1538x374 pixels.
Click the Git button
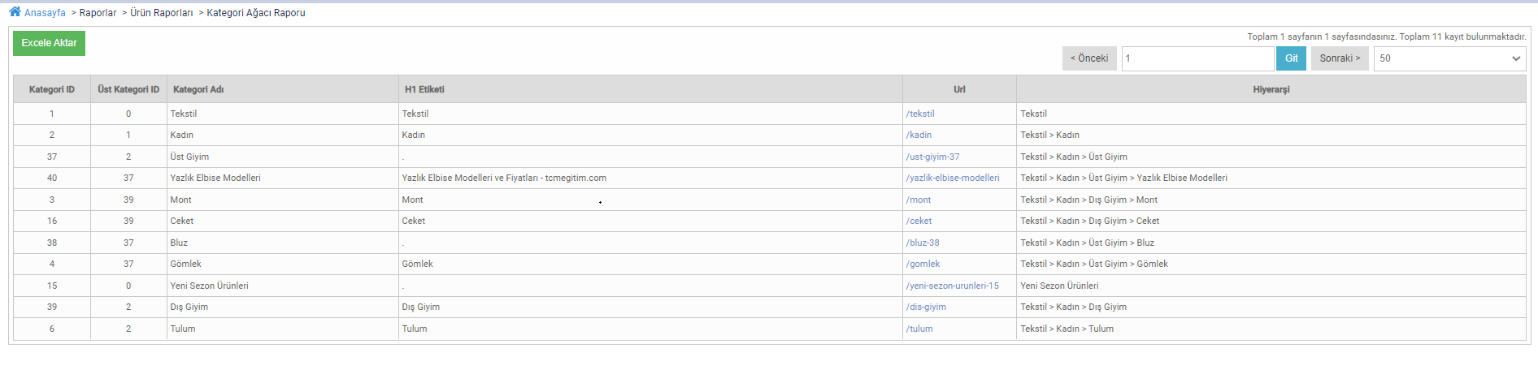pos(1292,58)
